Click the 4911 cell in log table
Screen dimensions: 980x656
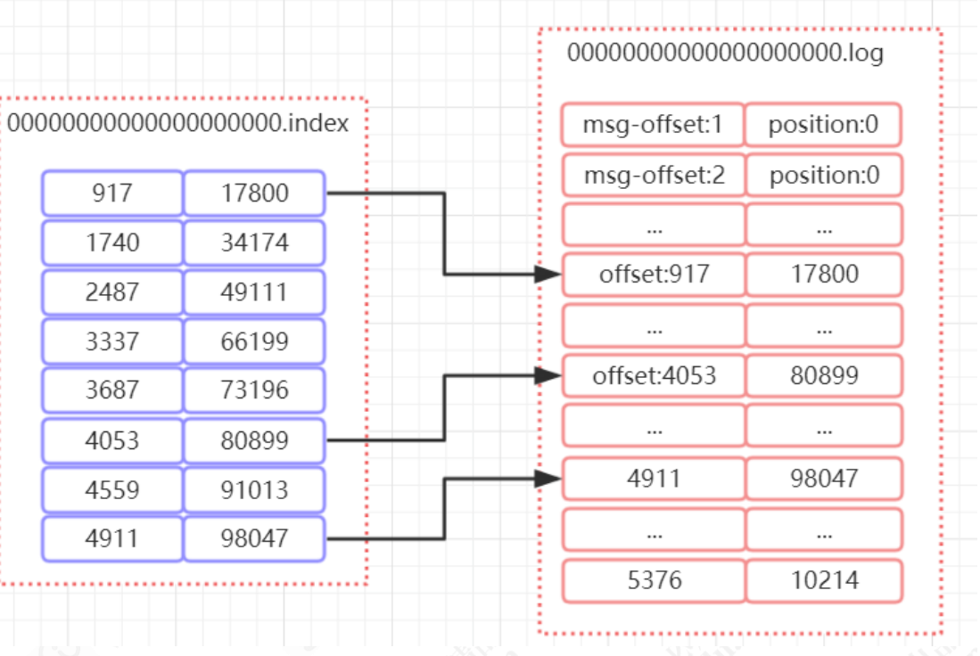pos(653,479)
